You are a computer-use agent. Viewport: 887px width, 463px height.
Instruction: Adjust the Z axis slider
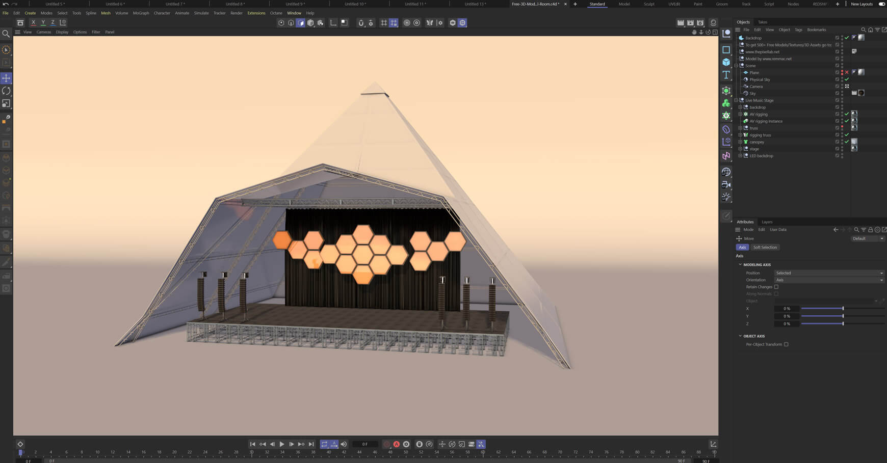[x=843, y=324]
